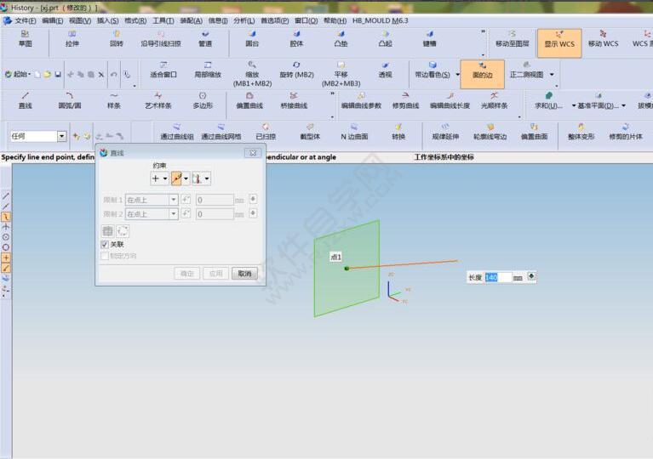
Task: Close the 直线 dialog
Action: tap(252, 153)
